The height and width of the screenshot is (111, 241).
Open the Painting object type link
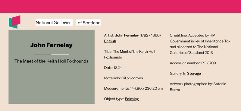coord(132,99)
